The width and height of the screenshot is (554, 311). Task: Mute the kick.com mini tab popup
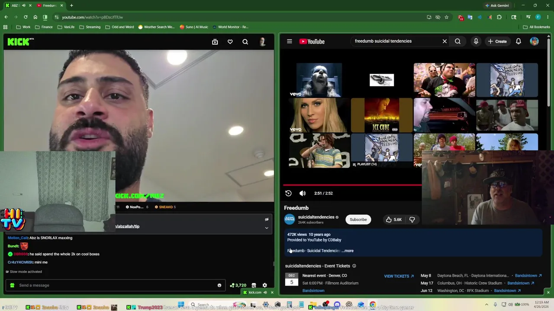pos(265,292)
